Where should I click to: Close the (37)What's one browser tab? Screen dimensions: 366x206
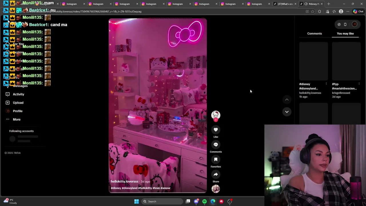tap(295, 4)
